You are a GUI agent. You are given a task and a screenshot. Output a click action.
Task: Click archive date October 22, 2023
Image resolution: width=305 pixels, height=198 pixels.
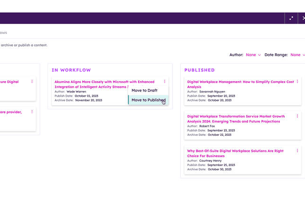[219, 135]
